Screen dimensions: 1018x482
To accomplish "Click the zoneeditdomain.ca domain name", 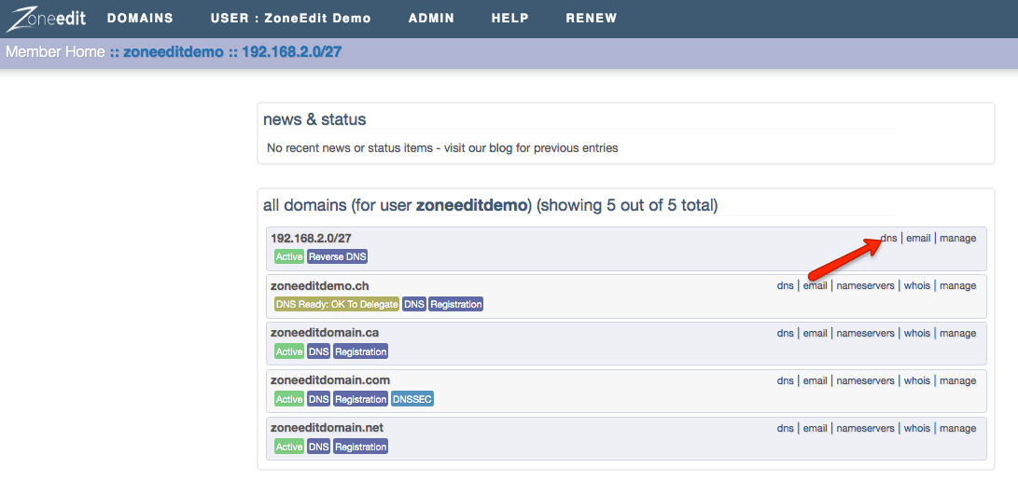I will 325,332.
